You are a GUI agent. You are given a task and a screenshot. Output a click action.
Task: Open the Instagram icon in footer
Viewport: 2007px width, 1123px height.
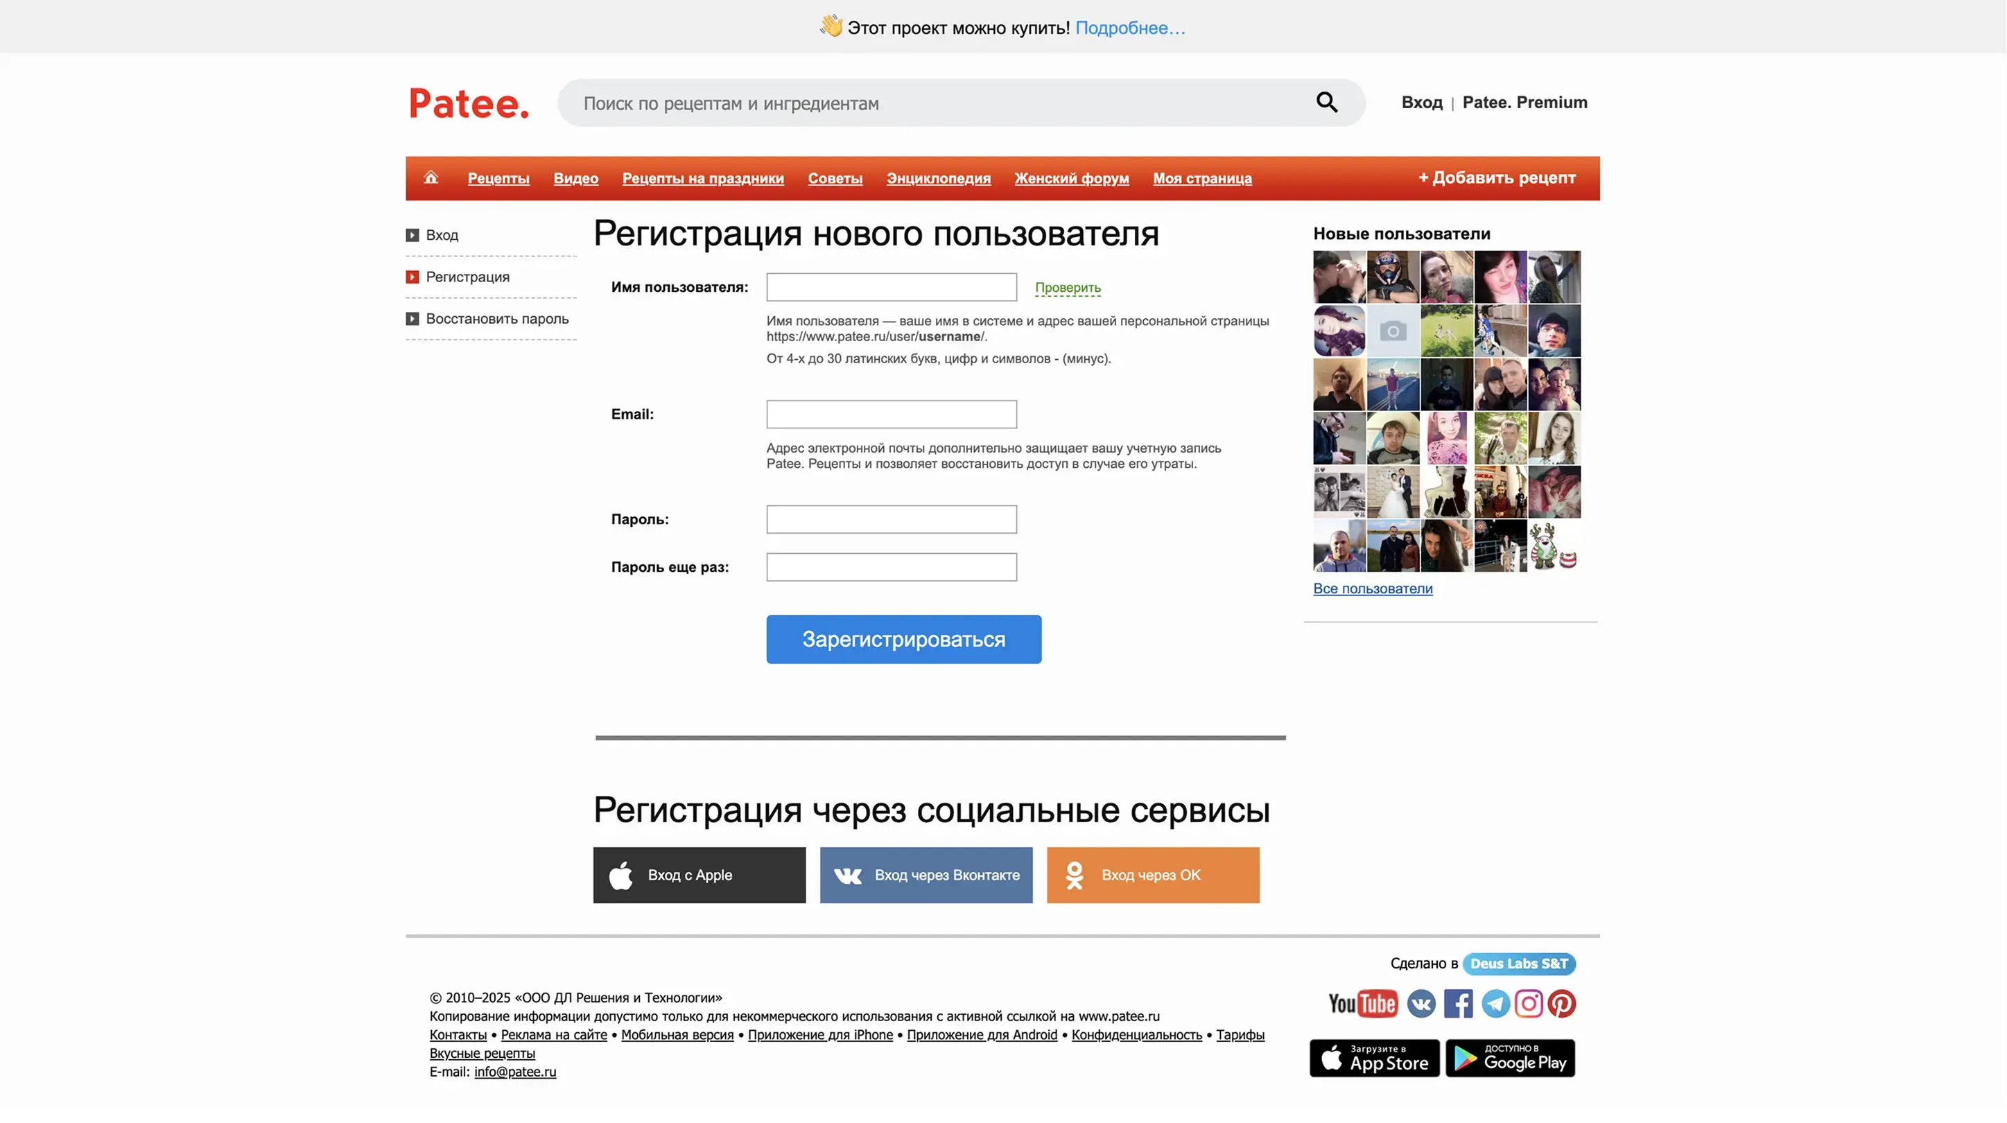(1529, 1004)
